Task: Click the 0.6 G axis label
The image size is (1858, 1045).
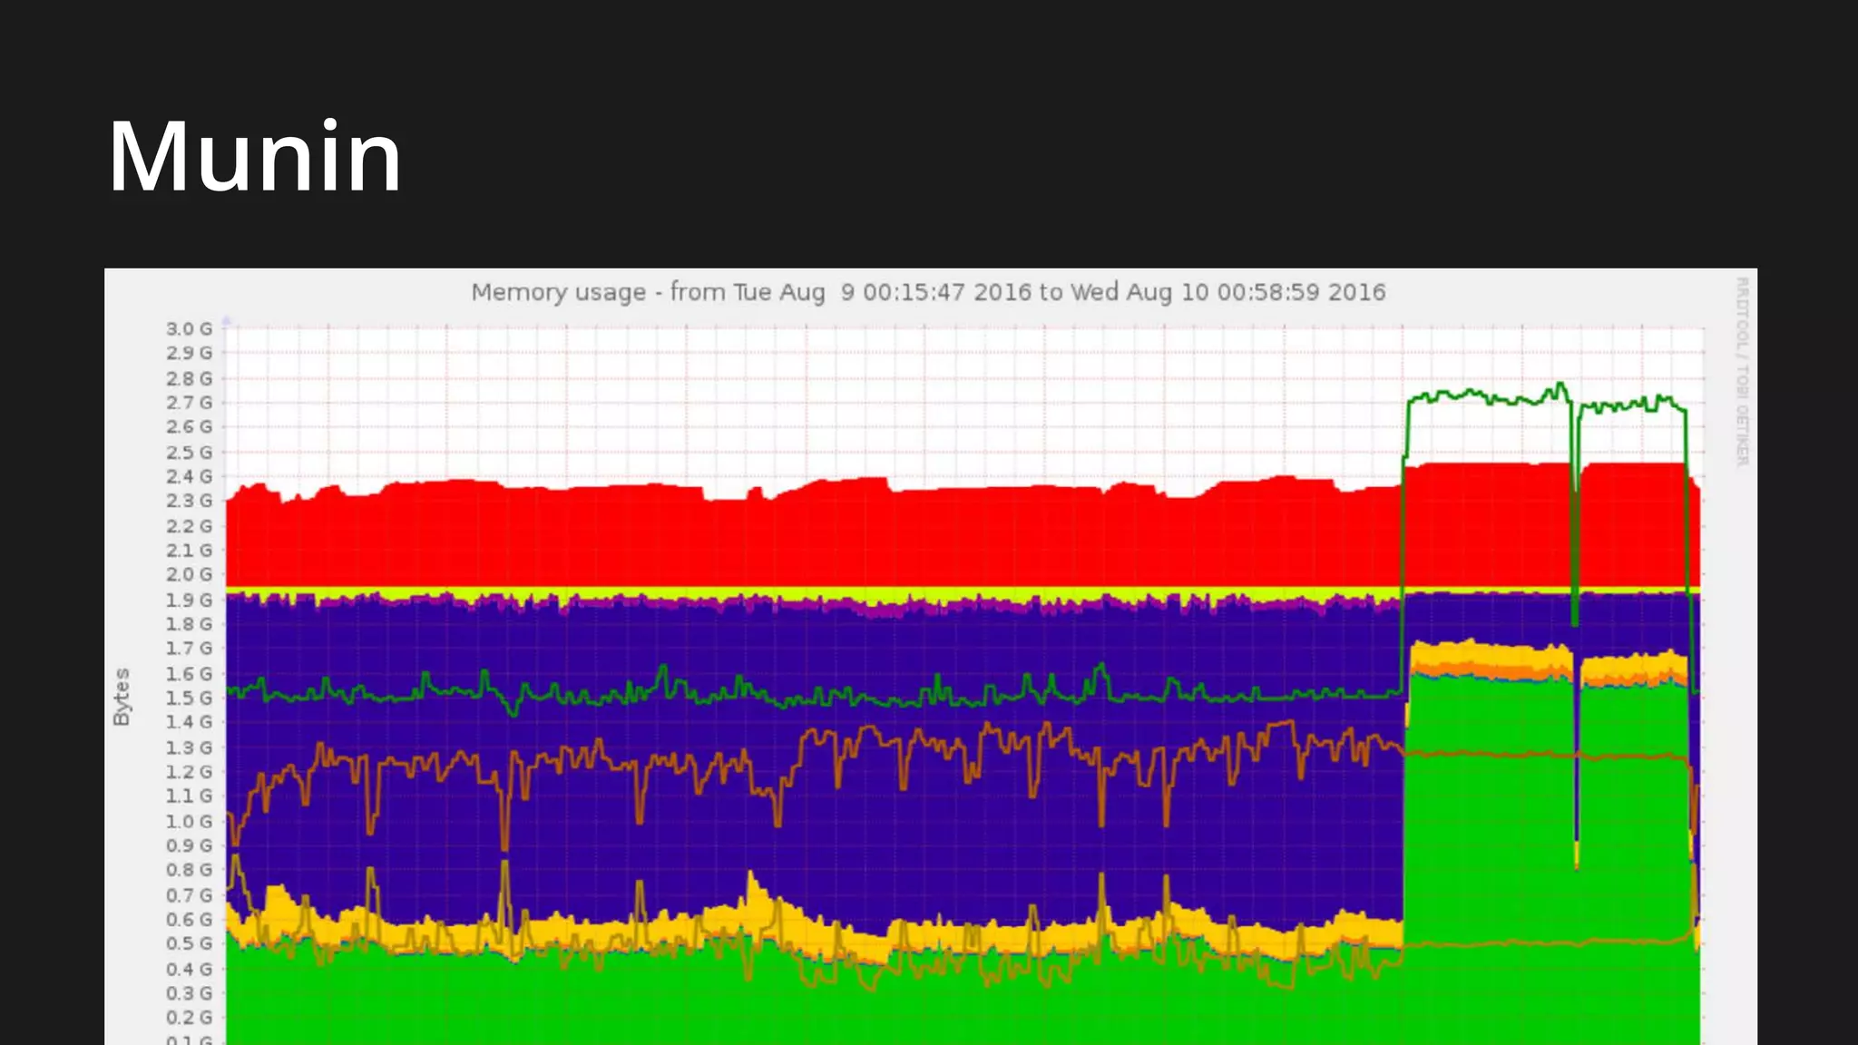Action: (x=189, y=920)
